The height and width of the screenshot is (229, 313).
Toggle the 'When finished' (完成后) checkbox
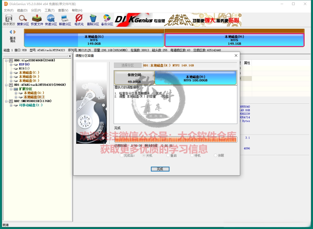(x=121, y=155)
